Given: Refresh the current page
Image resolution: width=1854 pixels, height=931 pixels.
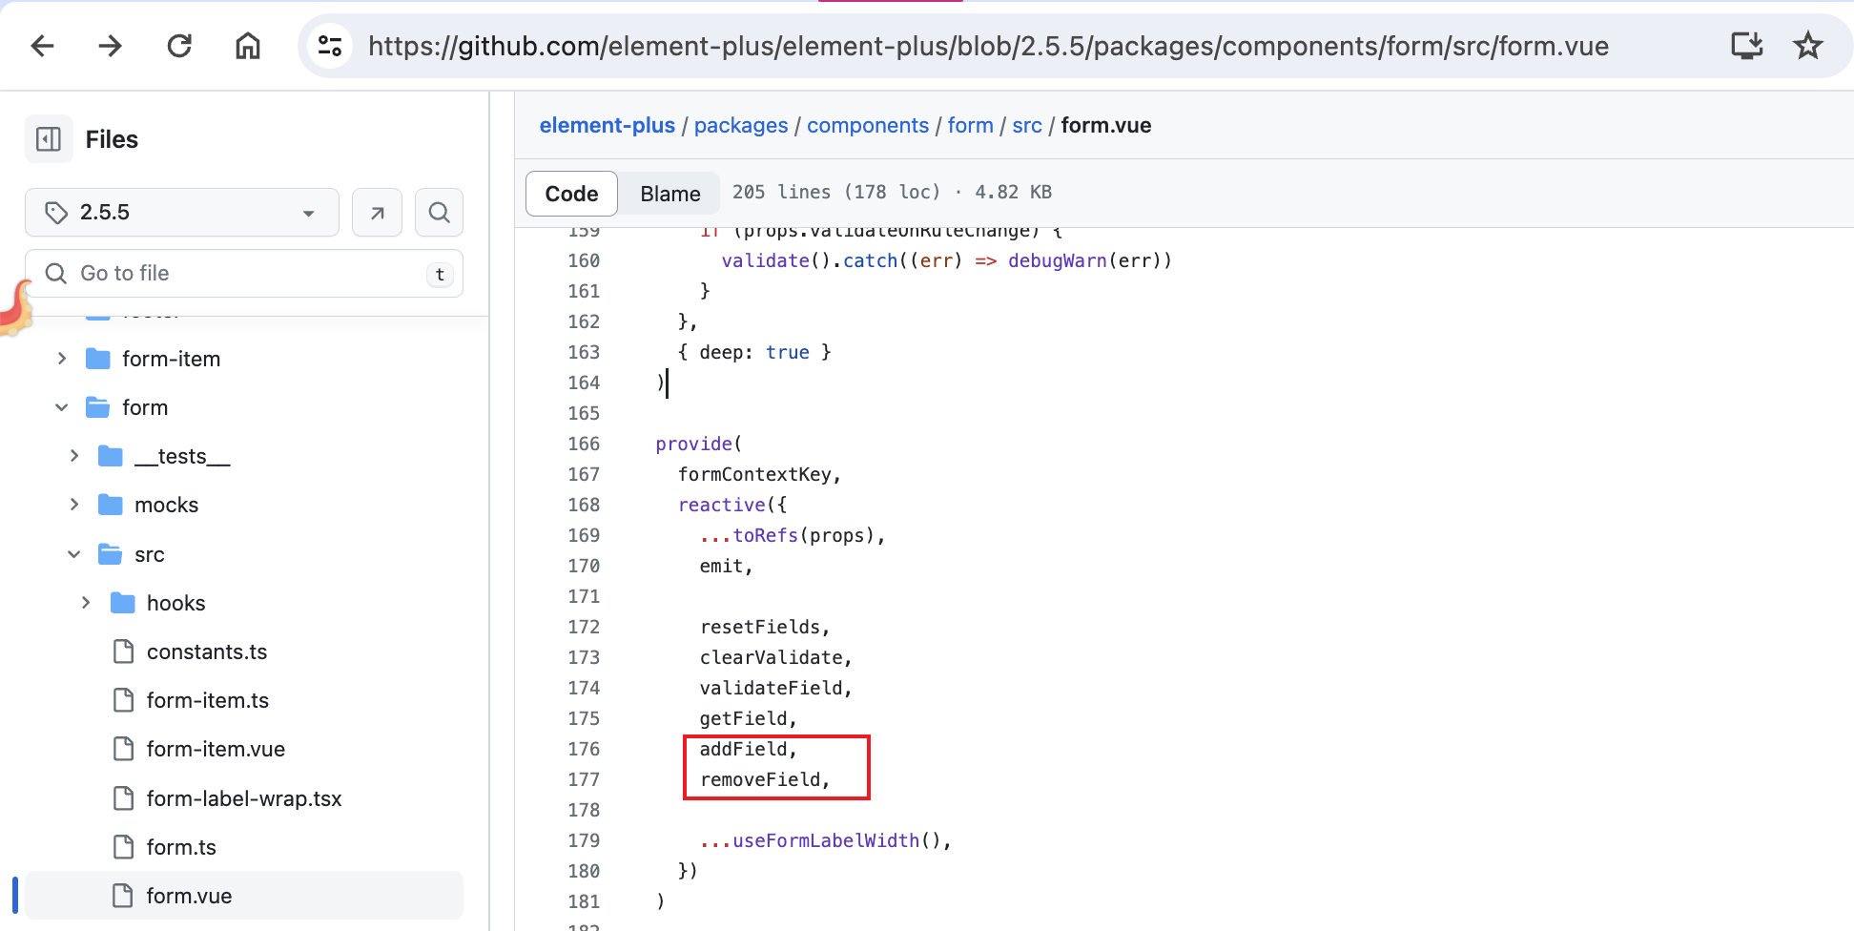Looking at the screenshot, I should pyautogui.click(x=178, y=45).
